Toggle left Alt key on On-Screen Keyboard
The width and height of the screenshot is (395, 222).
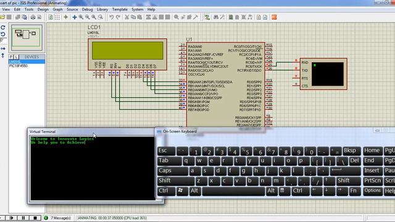click(195, 191)
